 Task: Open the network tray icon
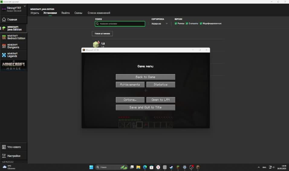pos(270,167)
